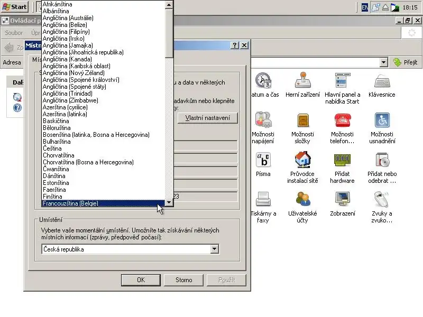Screen dimensions: 423x317
Task: Click the dialog's question-mark help button
Action: (235, 45)
